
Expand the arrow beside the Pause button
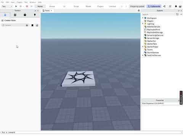point(23,6)
